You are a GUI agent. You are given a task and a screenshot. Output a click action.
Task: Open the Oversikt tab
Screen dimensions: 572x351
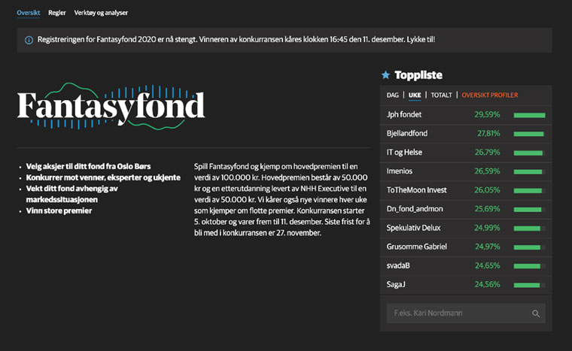pyautogui.click(x=28, y=13)
